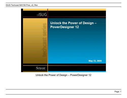This screenshot has width=127, height=98.
Task: Click the header text "ISUG Techcast MAY06 Pres_v2_Rev"
Action: (22, 5)
